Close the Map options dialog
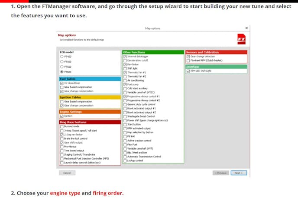This screenshot has width=298, height=198. click(x=246, y=28)
